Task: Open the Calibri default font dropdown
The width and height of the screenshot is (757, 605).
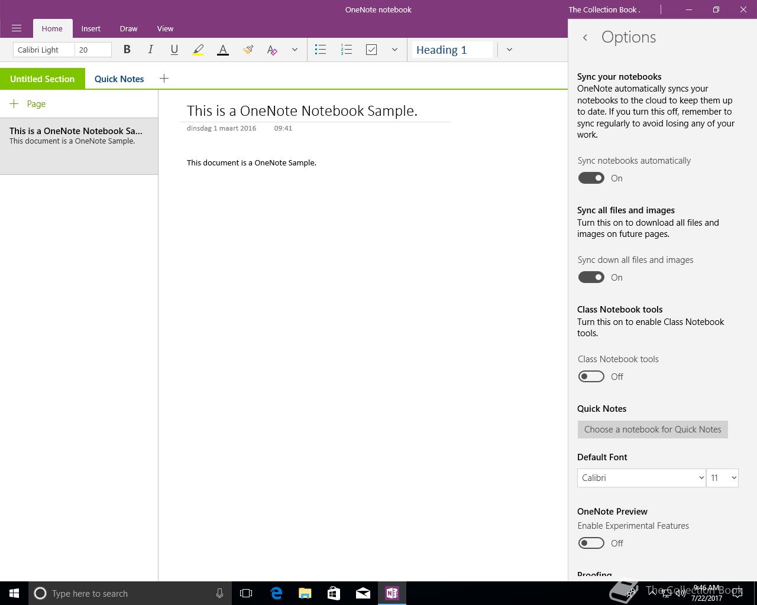Action: click(x=642, y=478)
